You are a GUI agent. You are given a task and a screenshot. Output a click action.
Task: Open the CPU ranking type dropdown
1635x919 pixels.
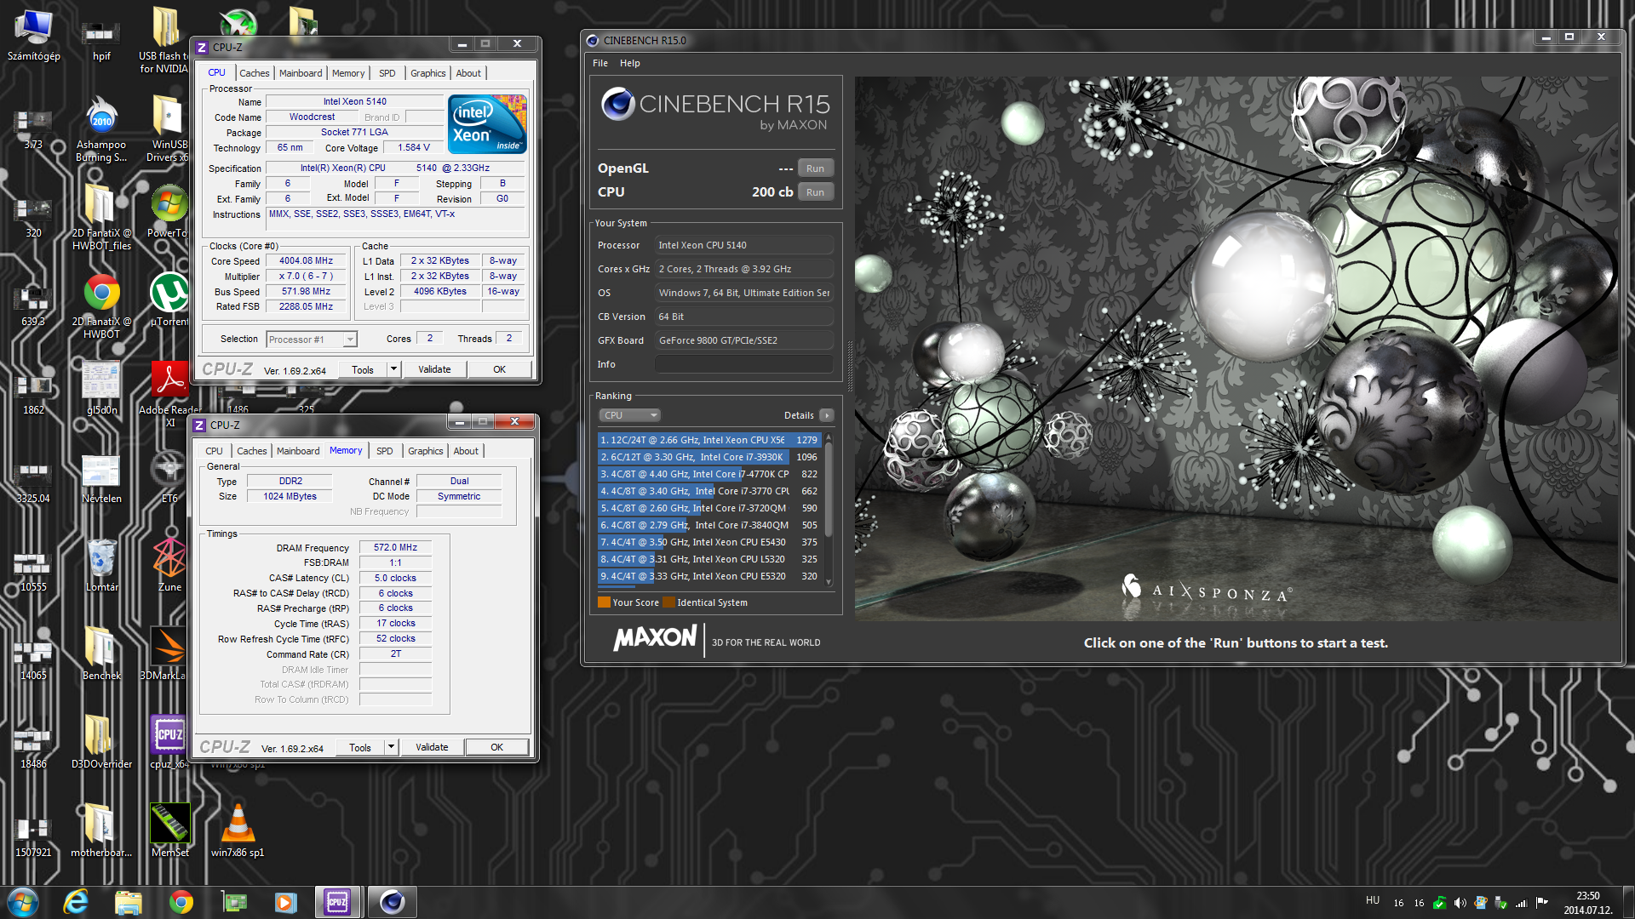click(x=629, y=415)
